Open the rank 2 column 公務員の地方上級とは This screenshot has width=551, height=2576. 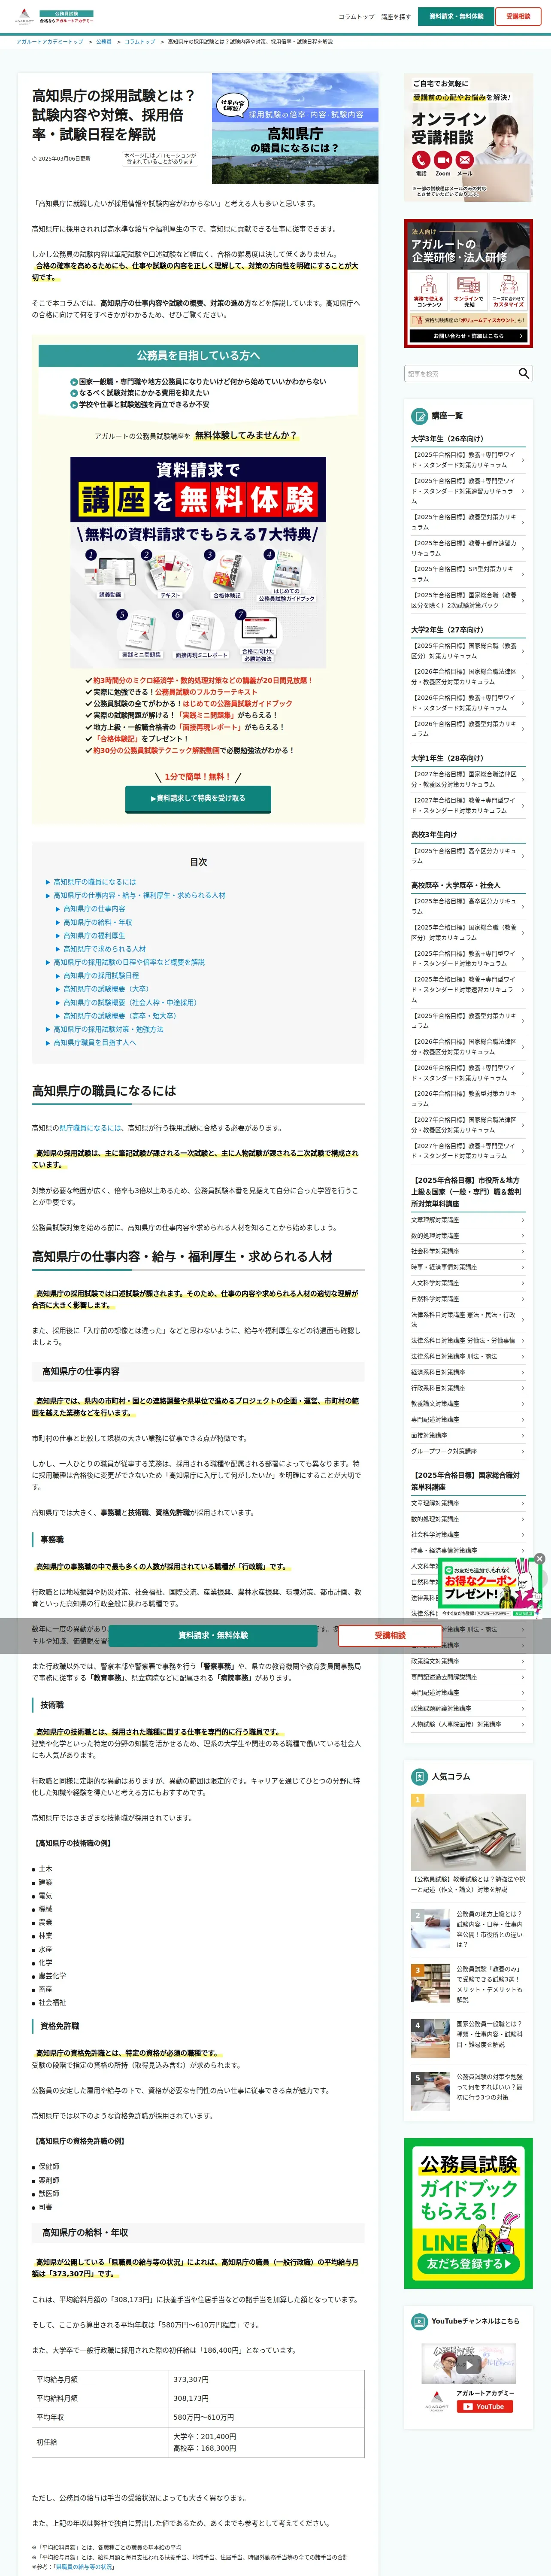point(468,1930)
